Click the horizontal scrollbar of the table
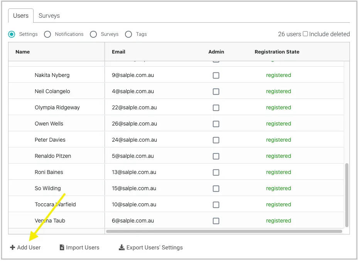 [x=224, y=231]
